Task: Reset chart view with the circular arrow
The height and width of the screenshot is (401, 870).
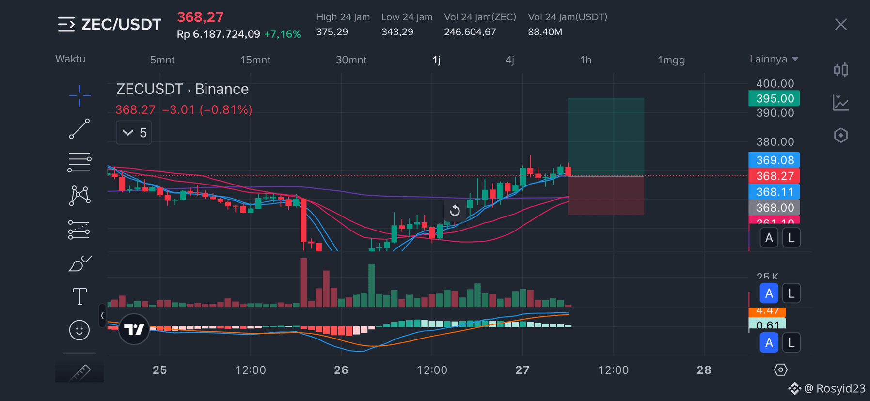Action: pos(455,211)
